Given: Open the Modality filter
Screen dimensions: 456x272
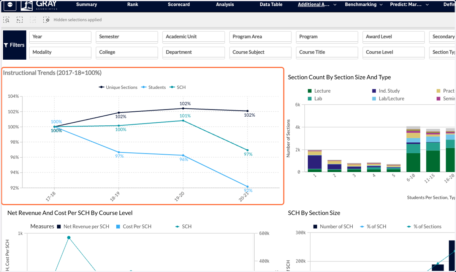Looking at the screenshot, I should click(x=60, y=52).
